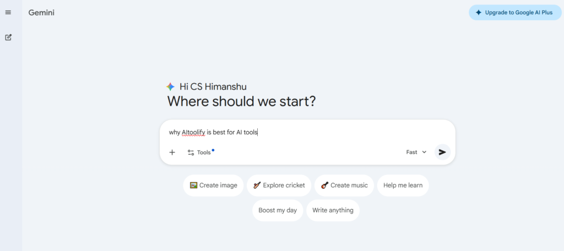Viewport: 564px width, 251px height.
Task: Click the guitar icon in Create music chip
Action: point(324,185)
